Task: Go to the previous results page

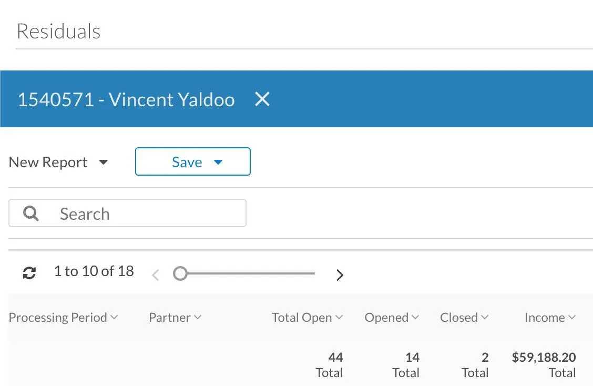Action: (155, 275)
